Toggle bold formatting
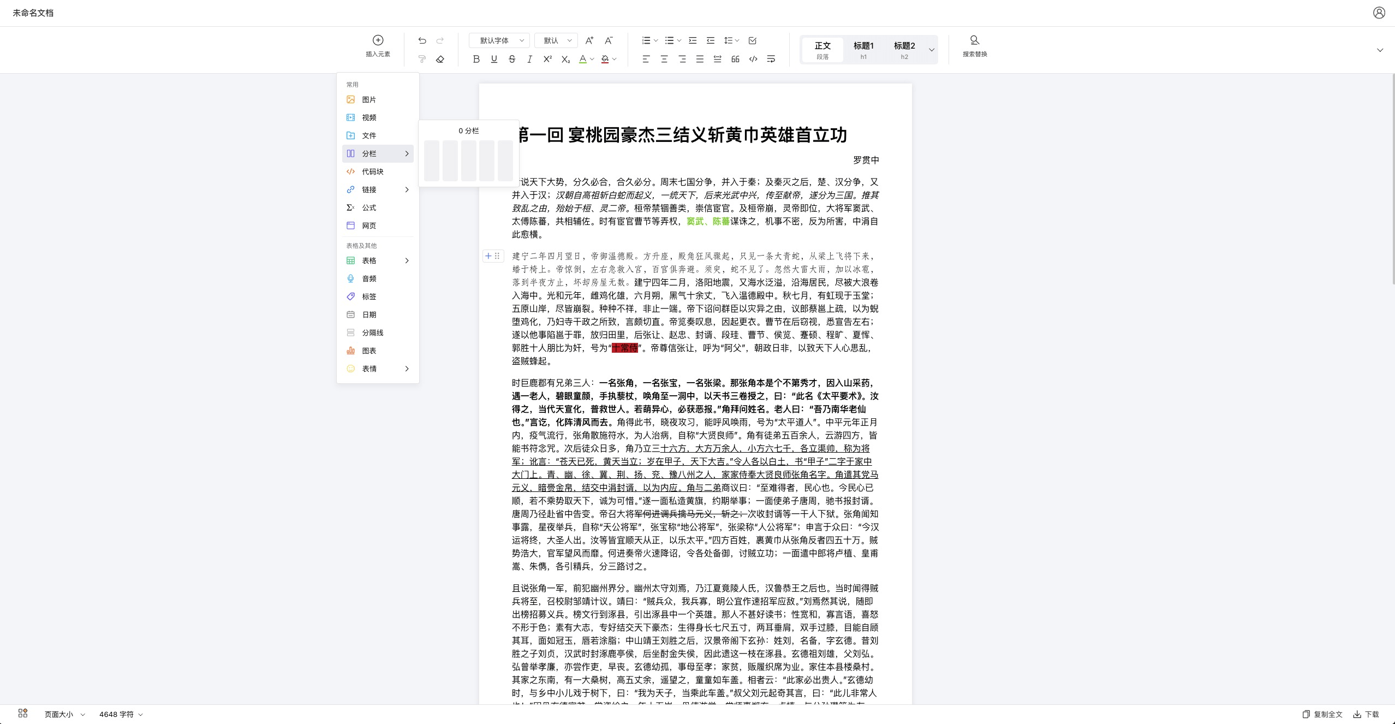Image resolution: width=1395 pixels, height=724 pixels. tap(476, 59)
